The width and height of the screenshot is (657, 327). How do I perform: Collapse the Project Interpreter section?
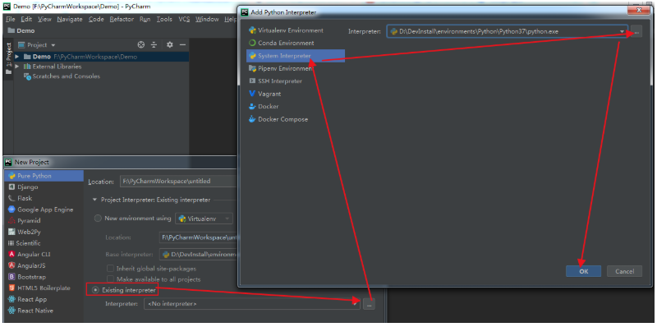94,200
